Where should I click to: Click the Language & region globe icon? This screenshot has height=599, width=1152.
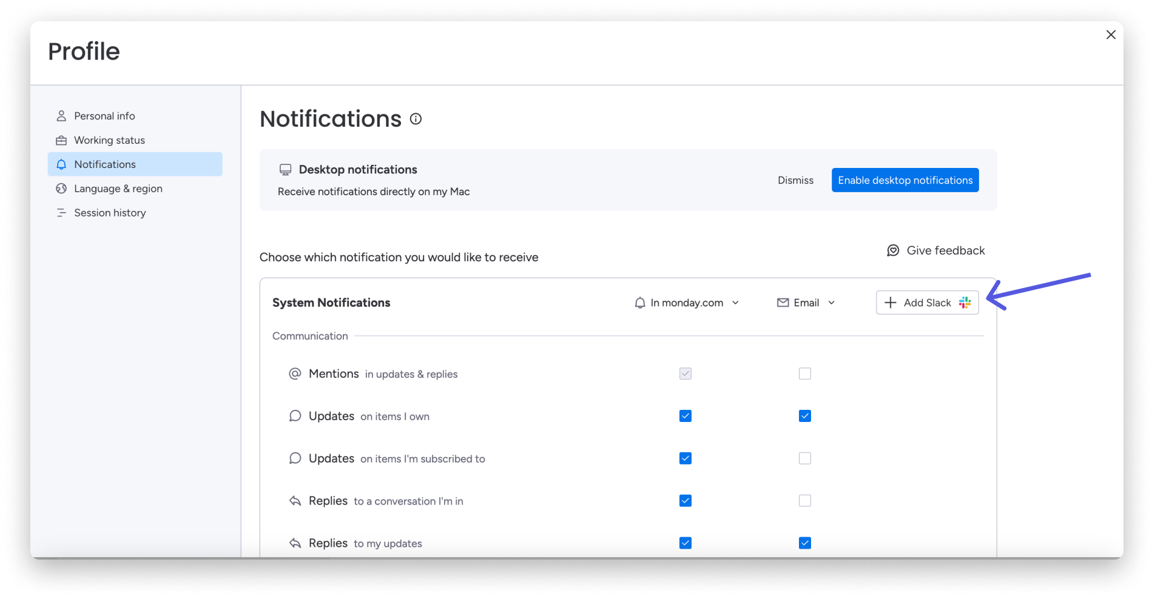[61, 189]
